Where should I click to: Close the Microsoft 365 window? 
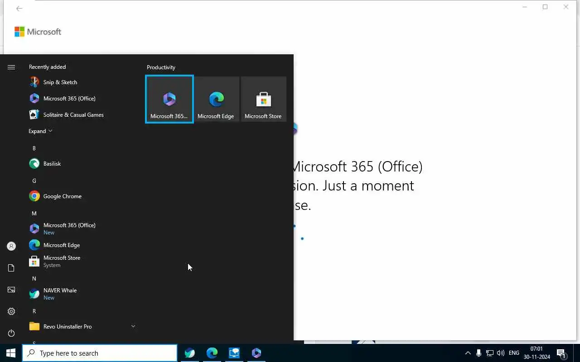tap(566, 7)
